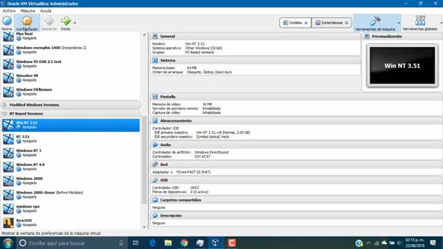Click the 'Disquete, Óptica, Disco duro' value
Viewport: 443px width, 249px height.
tap(209, 72)
